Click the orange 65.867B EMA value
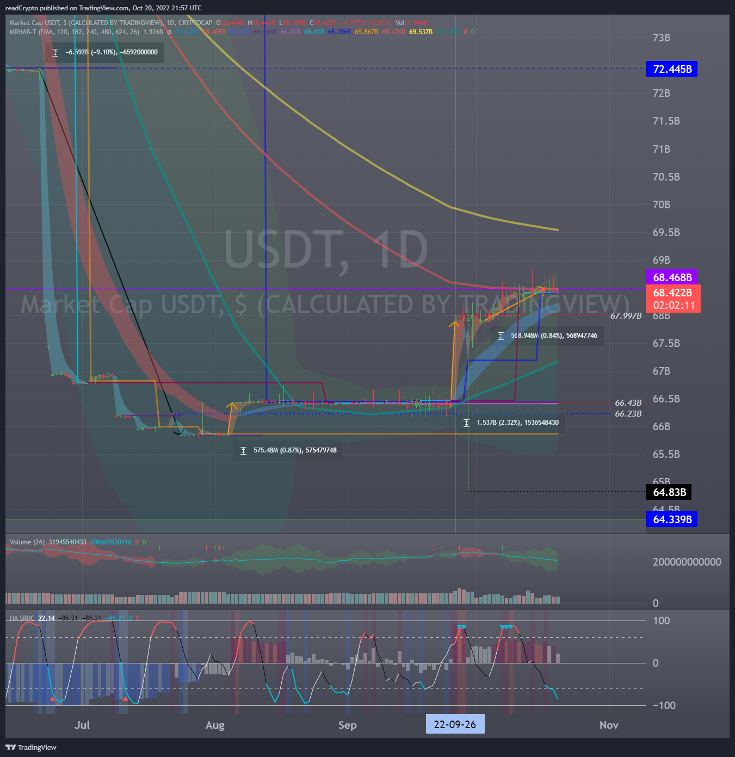This screenshot has height=757, width=735. [x=366, y=32]
